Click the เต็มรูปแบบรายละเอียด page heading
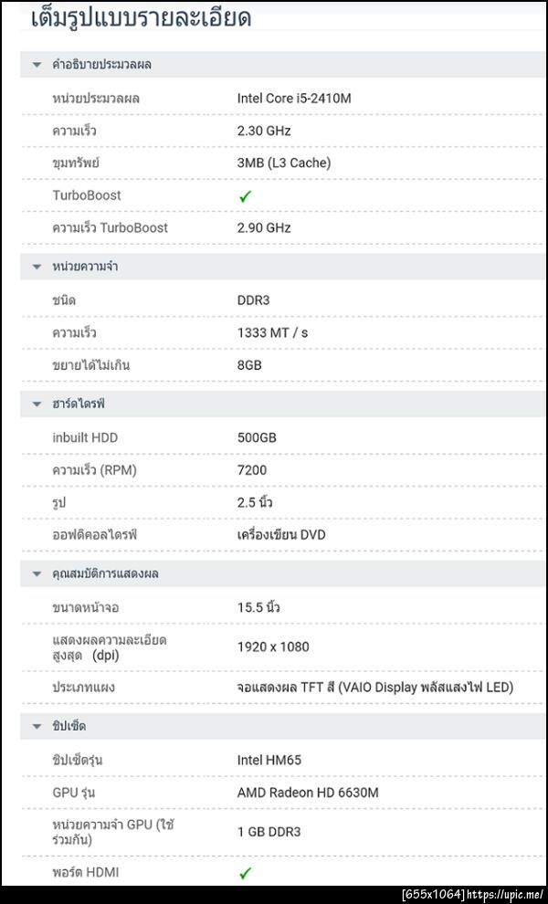Image resolution: width=548 pixels, height=904 pixels. [x=142, y=18]
